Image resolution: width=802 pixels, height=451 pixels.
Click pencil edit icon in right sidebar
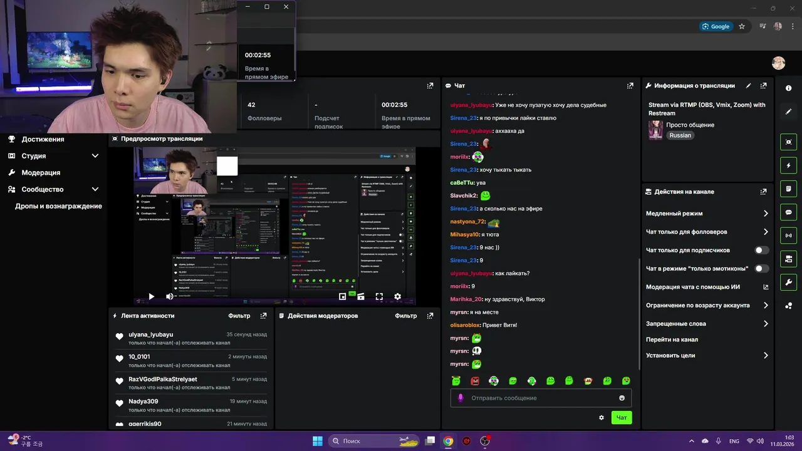[x=788, y=111]
